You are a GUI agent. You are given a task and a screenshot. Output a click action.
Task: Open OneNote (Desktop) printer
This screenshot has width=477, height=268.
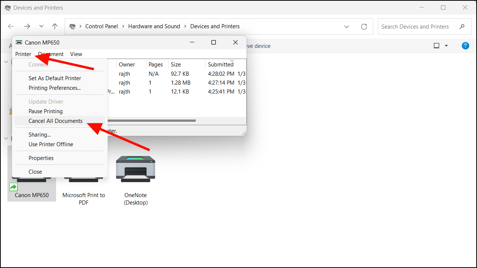[x=135, y=169]
